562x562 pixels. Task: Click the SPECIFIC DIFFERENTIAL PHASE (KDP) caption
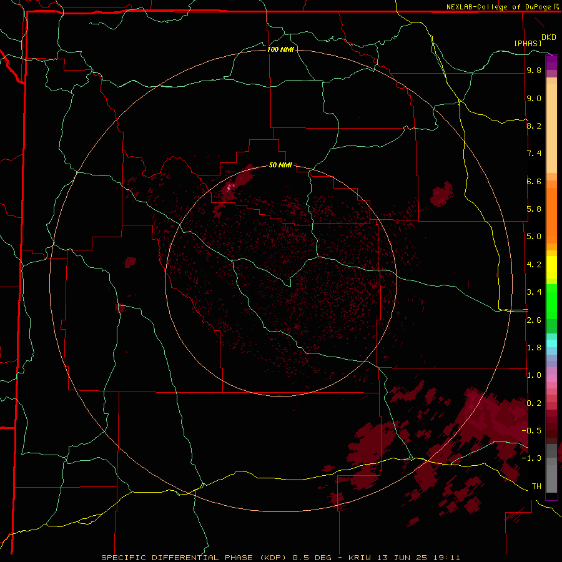195,558
